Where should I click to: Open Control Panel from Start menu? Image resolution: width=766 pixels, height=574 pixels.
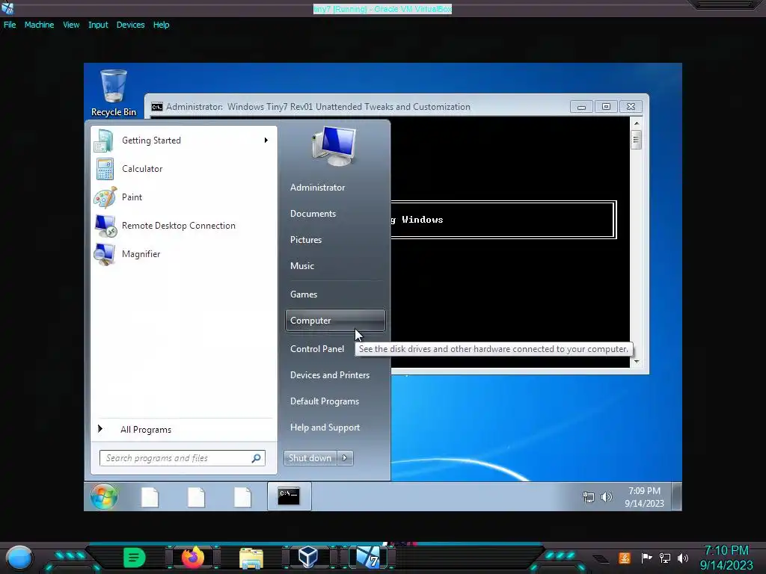click(317, 349)
